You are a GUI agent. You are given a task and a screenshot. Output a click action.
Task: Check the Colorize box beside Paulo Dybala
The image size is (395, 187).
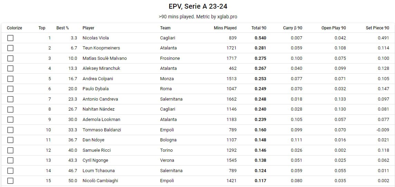click(10, 89)
